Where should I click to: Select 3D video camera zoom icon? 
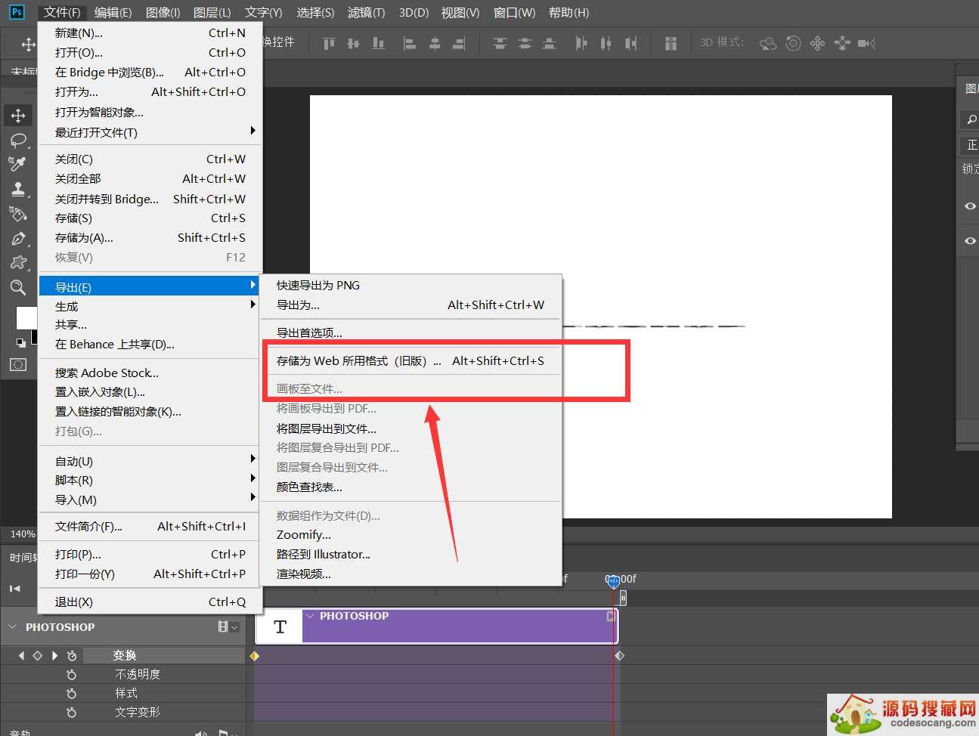[x=866, y=43]
